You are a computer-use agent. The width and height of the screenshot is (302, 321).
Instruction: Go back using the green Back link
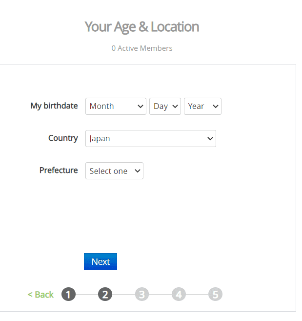point(40,295)
